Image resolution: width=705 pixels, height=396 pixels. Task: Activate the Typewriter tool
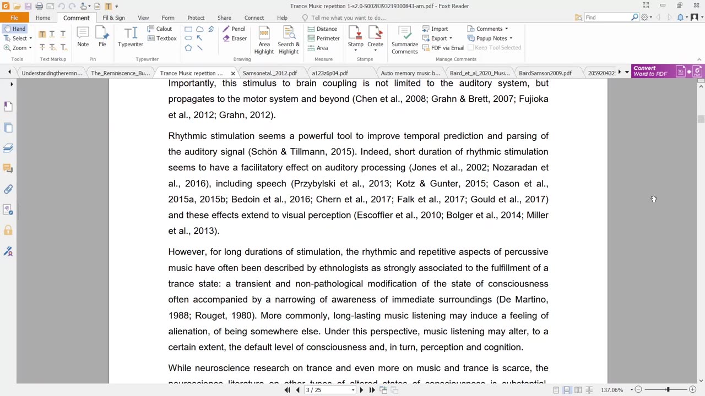[x=131, y=38]
